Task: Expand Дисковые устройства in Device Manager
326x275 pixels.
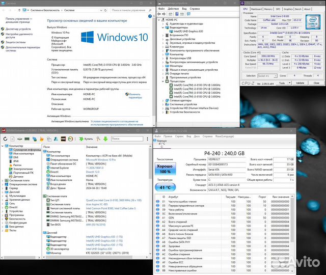Action: (x=163, y=39)
